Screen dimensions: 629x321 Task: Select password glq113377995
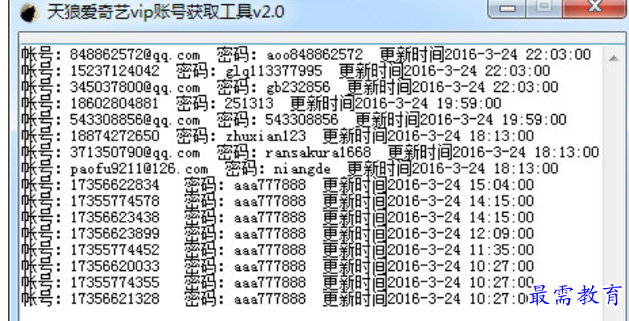(274, 71)
